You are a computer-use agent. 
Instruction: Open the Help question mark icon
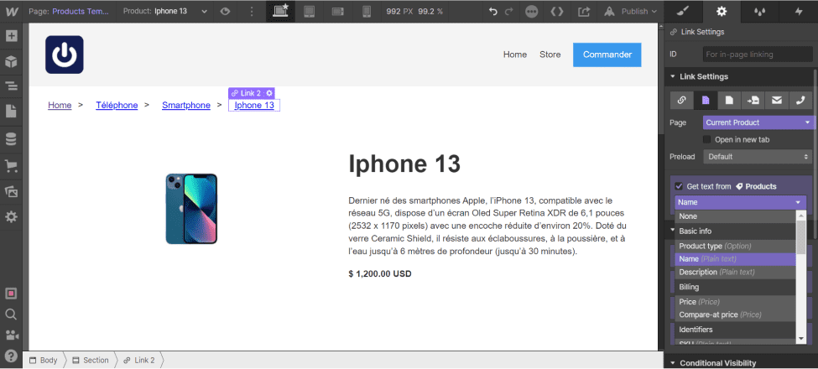(x=11, y=356)
